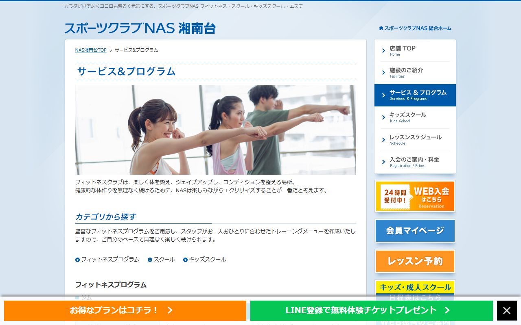Click the fitness boxing hero image
The width and height of the screenshot is (521, 325).
pos(216,130)
